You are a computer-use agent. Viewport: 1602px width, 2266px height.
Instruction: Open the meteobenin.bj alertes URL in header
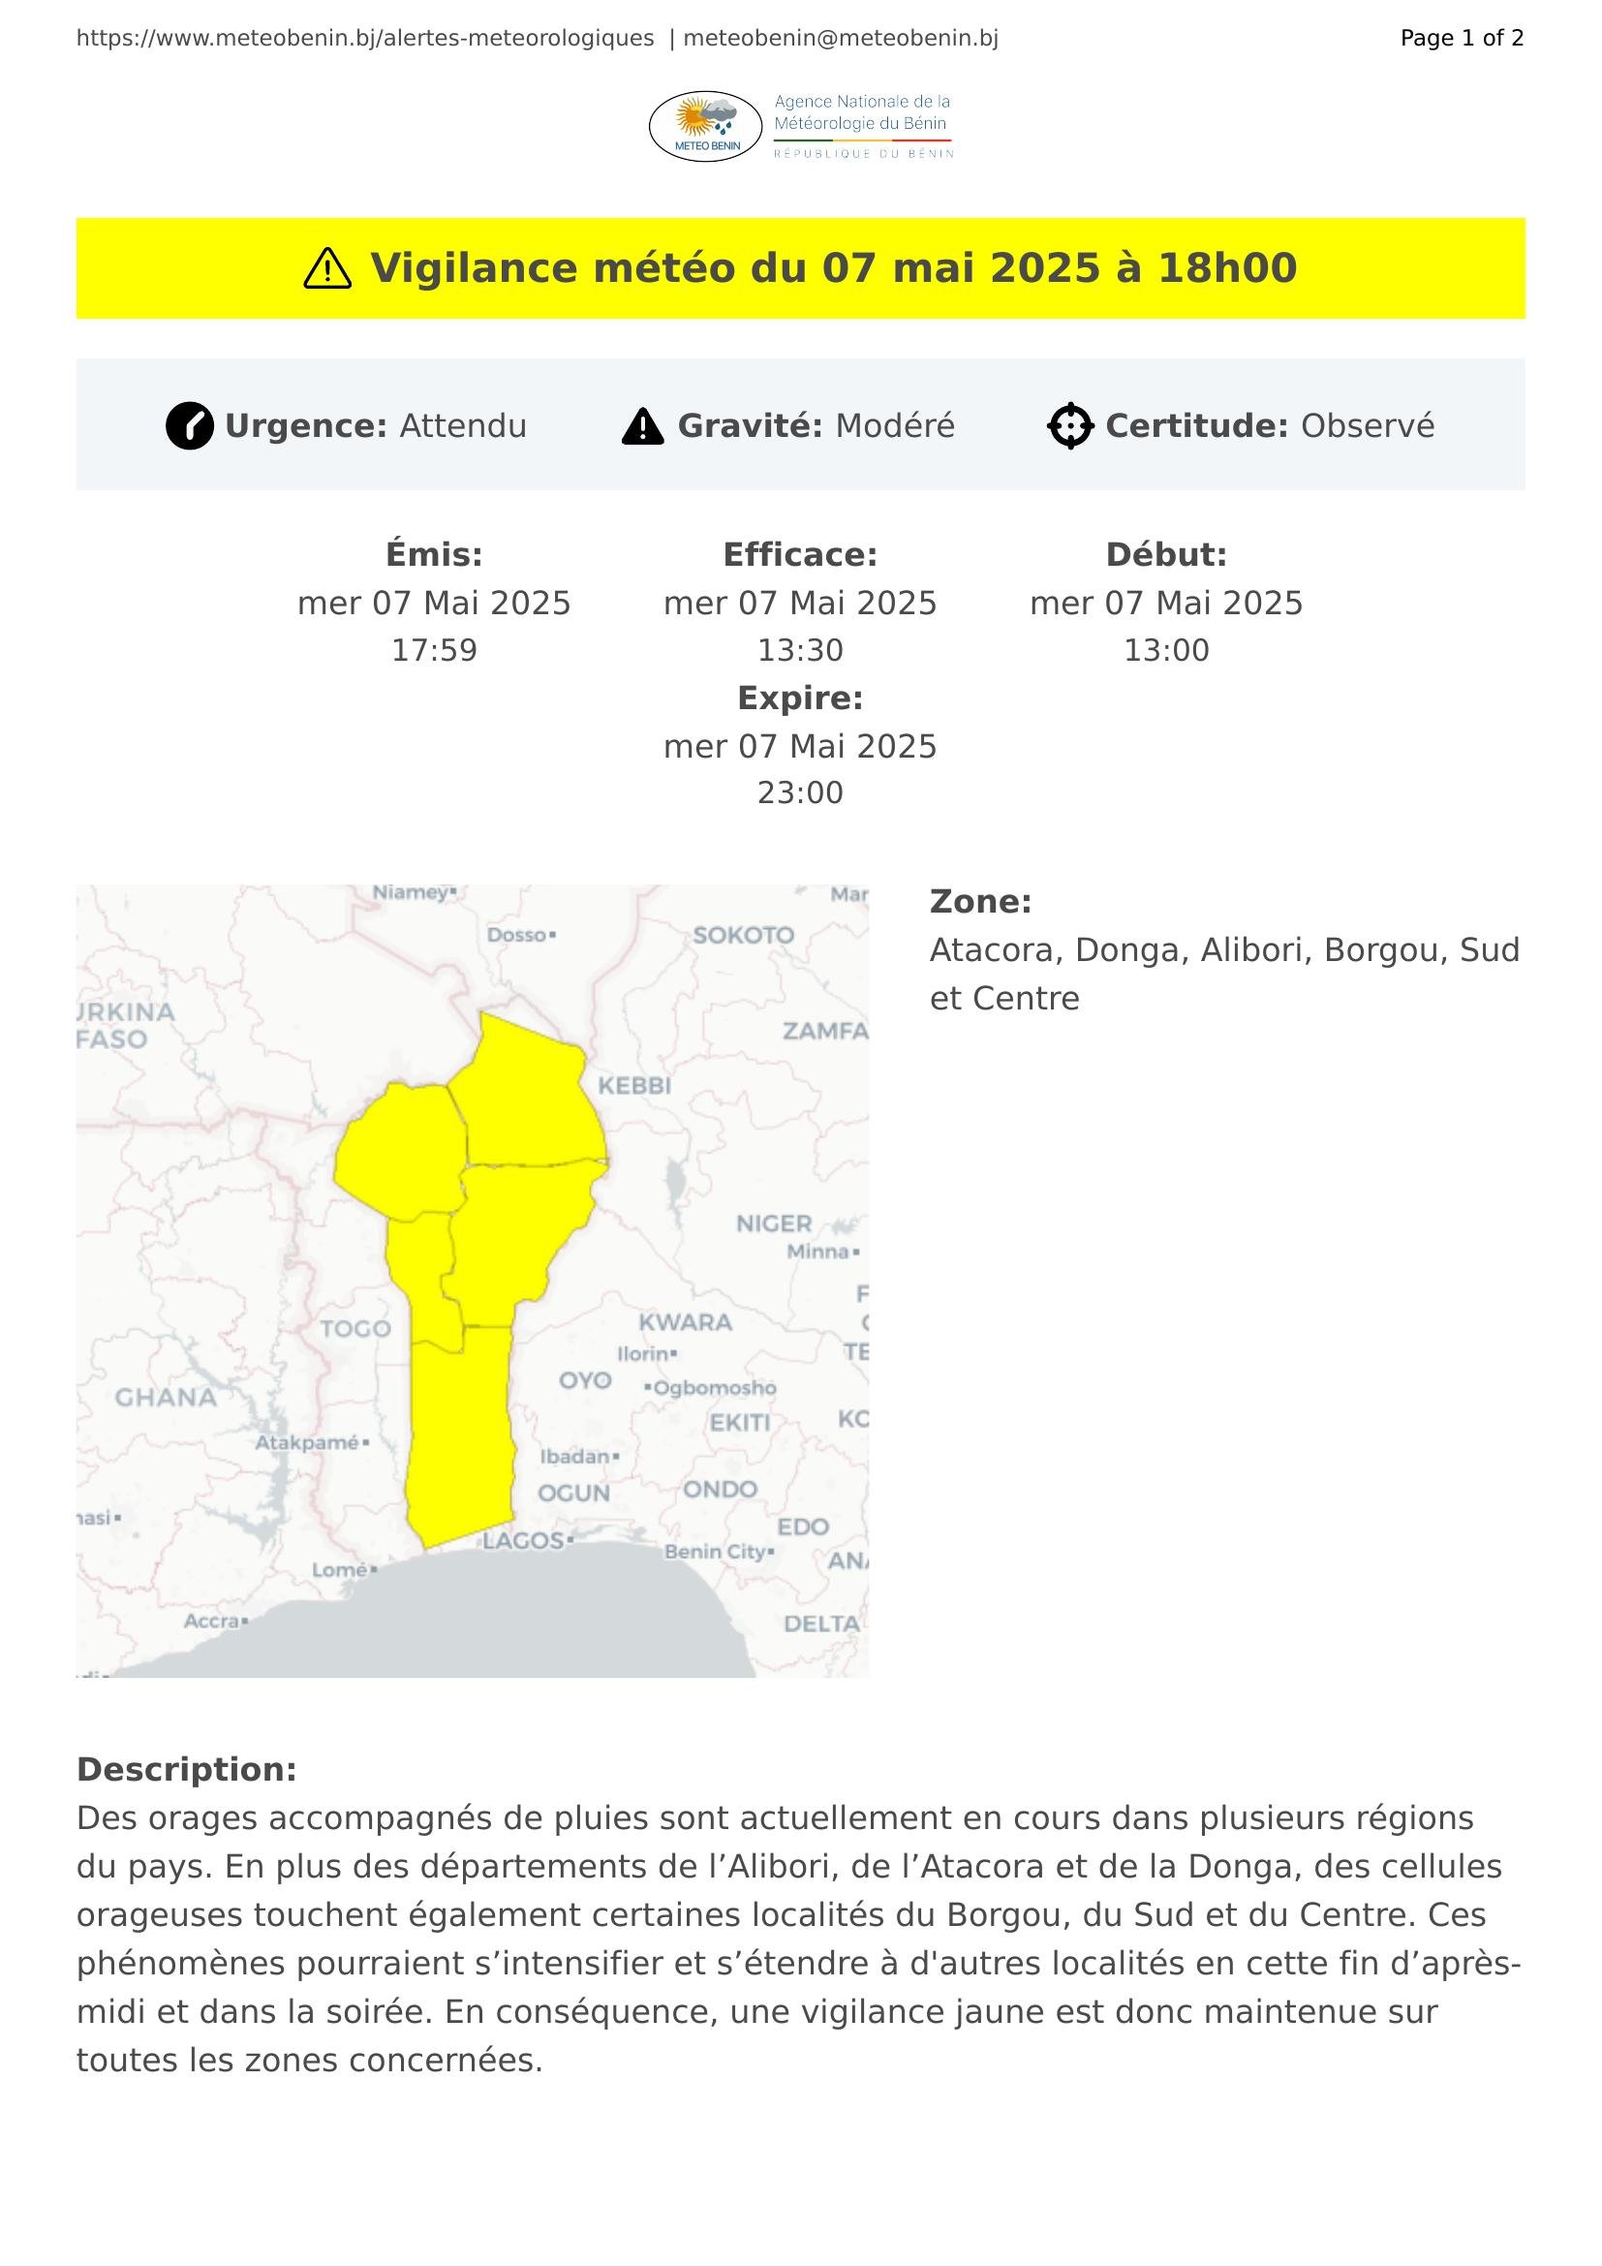(365, 39)
